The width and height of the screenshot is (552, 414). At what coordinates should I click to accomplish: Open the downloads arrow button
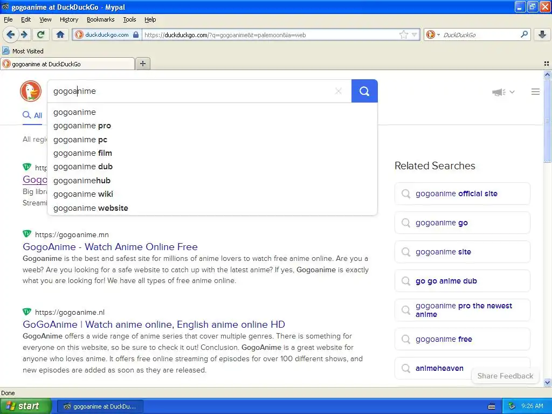(x=542, y=34)
